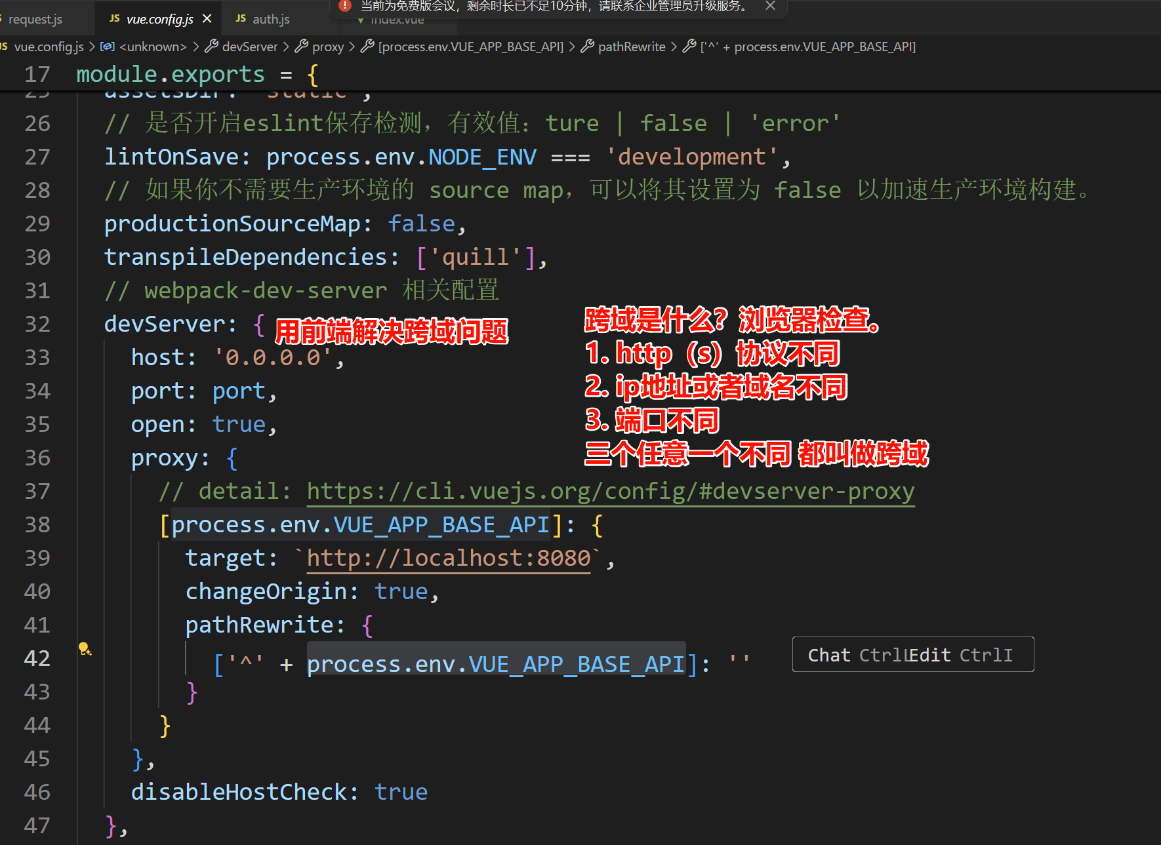
Task: Expand the vue.config.js breadcrumb item
Action: click(49, 47)
